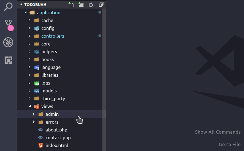Viewport: 244px width, 151px height.
Task: Click the PHP icon of about.php
Action: tap(41, 130)
